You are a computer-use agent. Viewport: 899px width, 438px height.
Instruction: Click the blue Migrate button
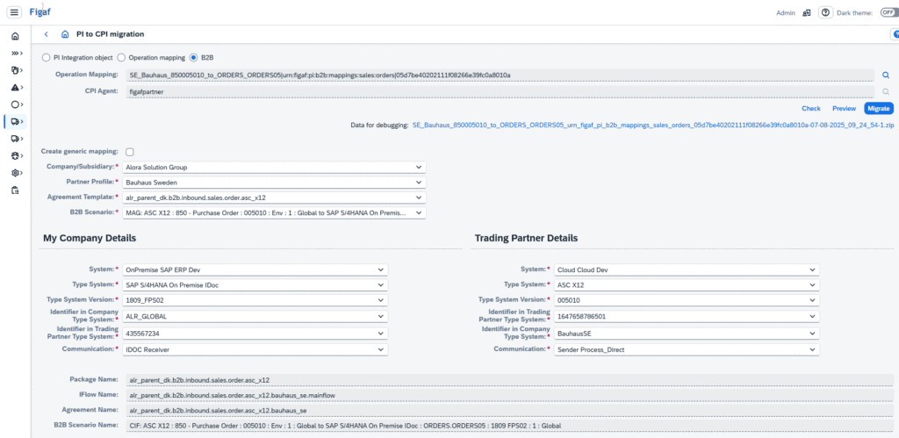tap(878, 108)
